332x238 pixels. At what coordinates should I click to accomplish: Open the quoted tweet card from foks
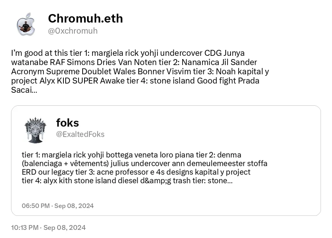(x=166, y=160)
